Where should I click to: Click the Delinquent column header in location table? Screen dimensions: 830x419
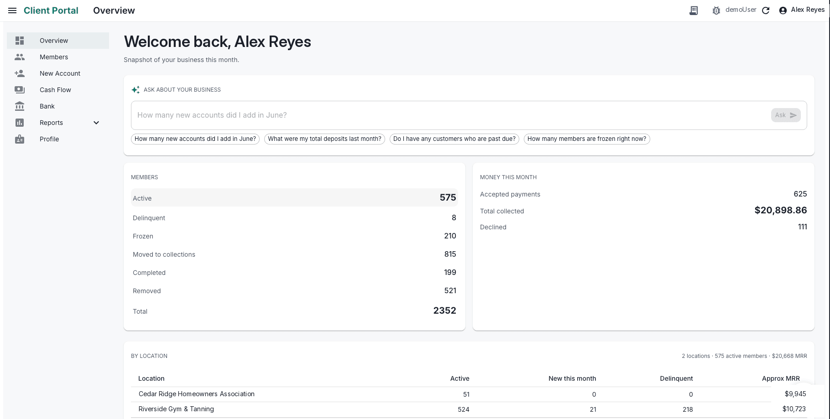676,378
